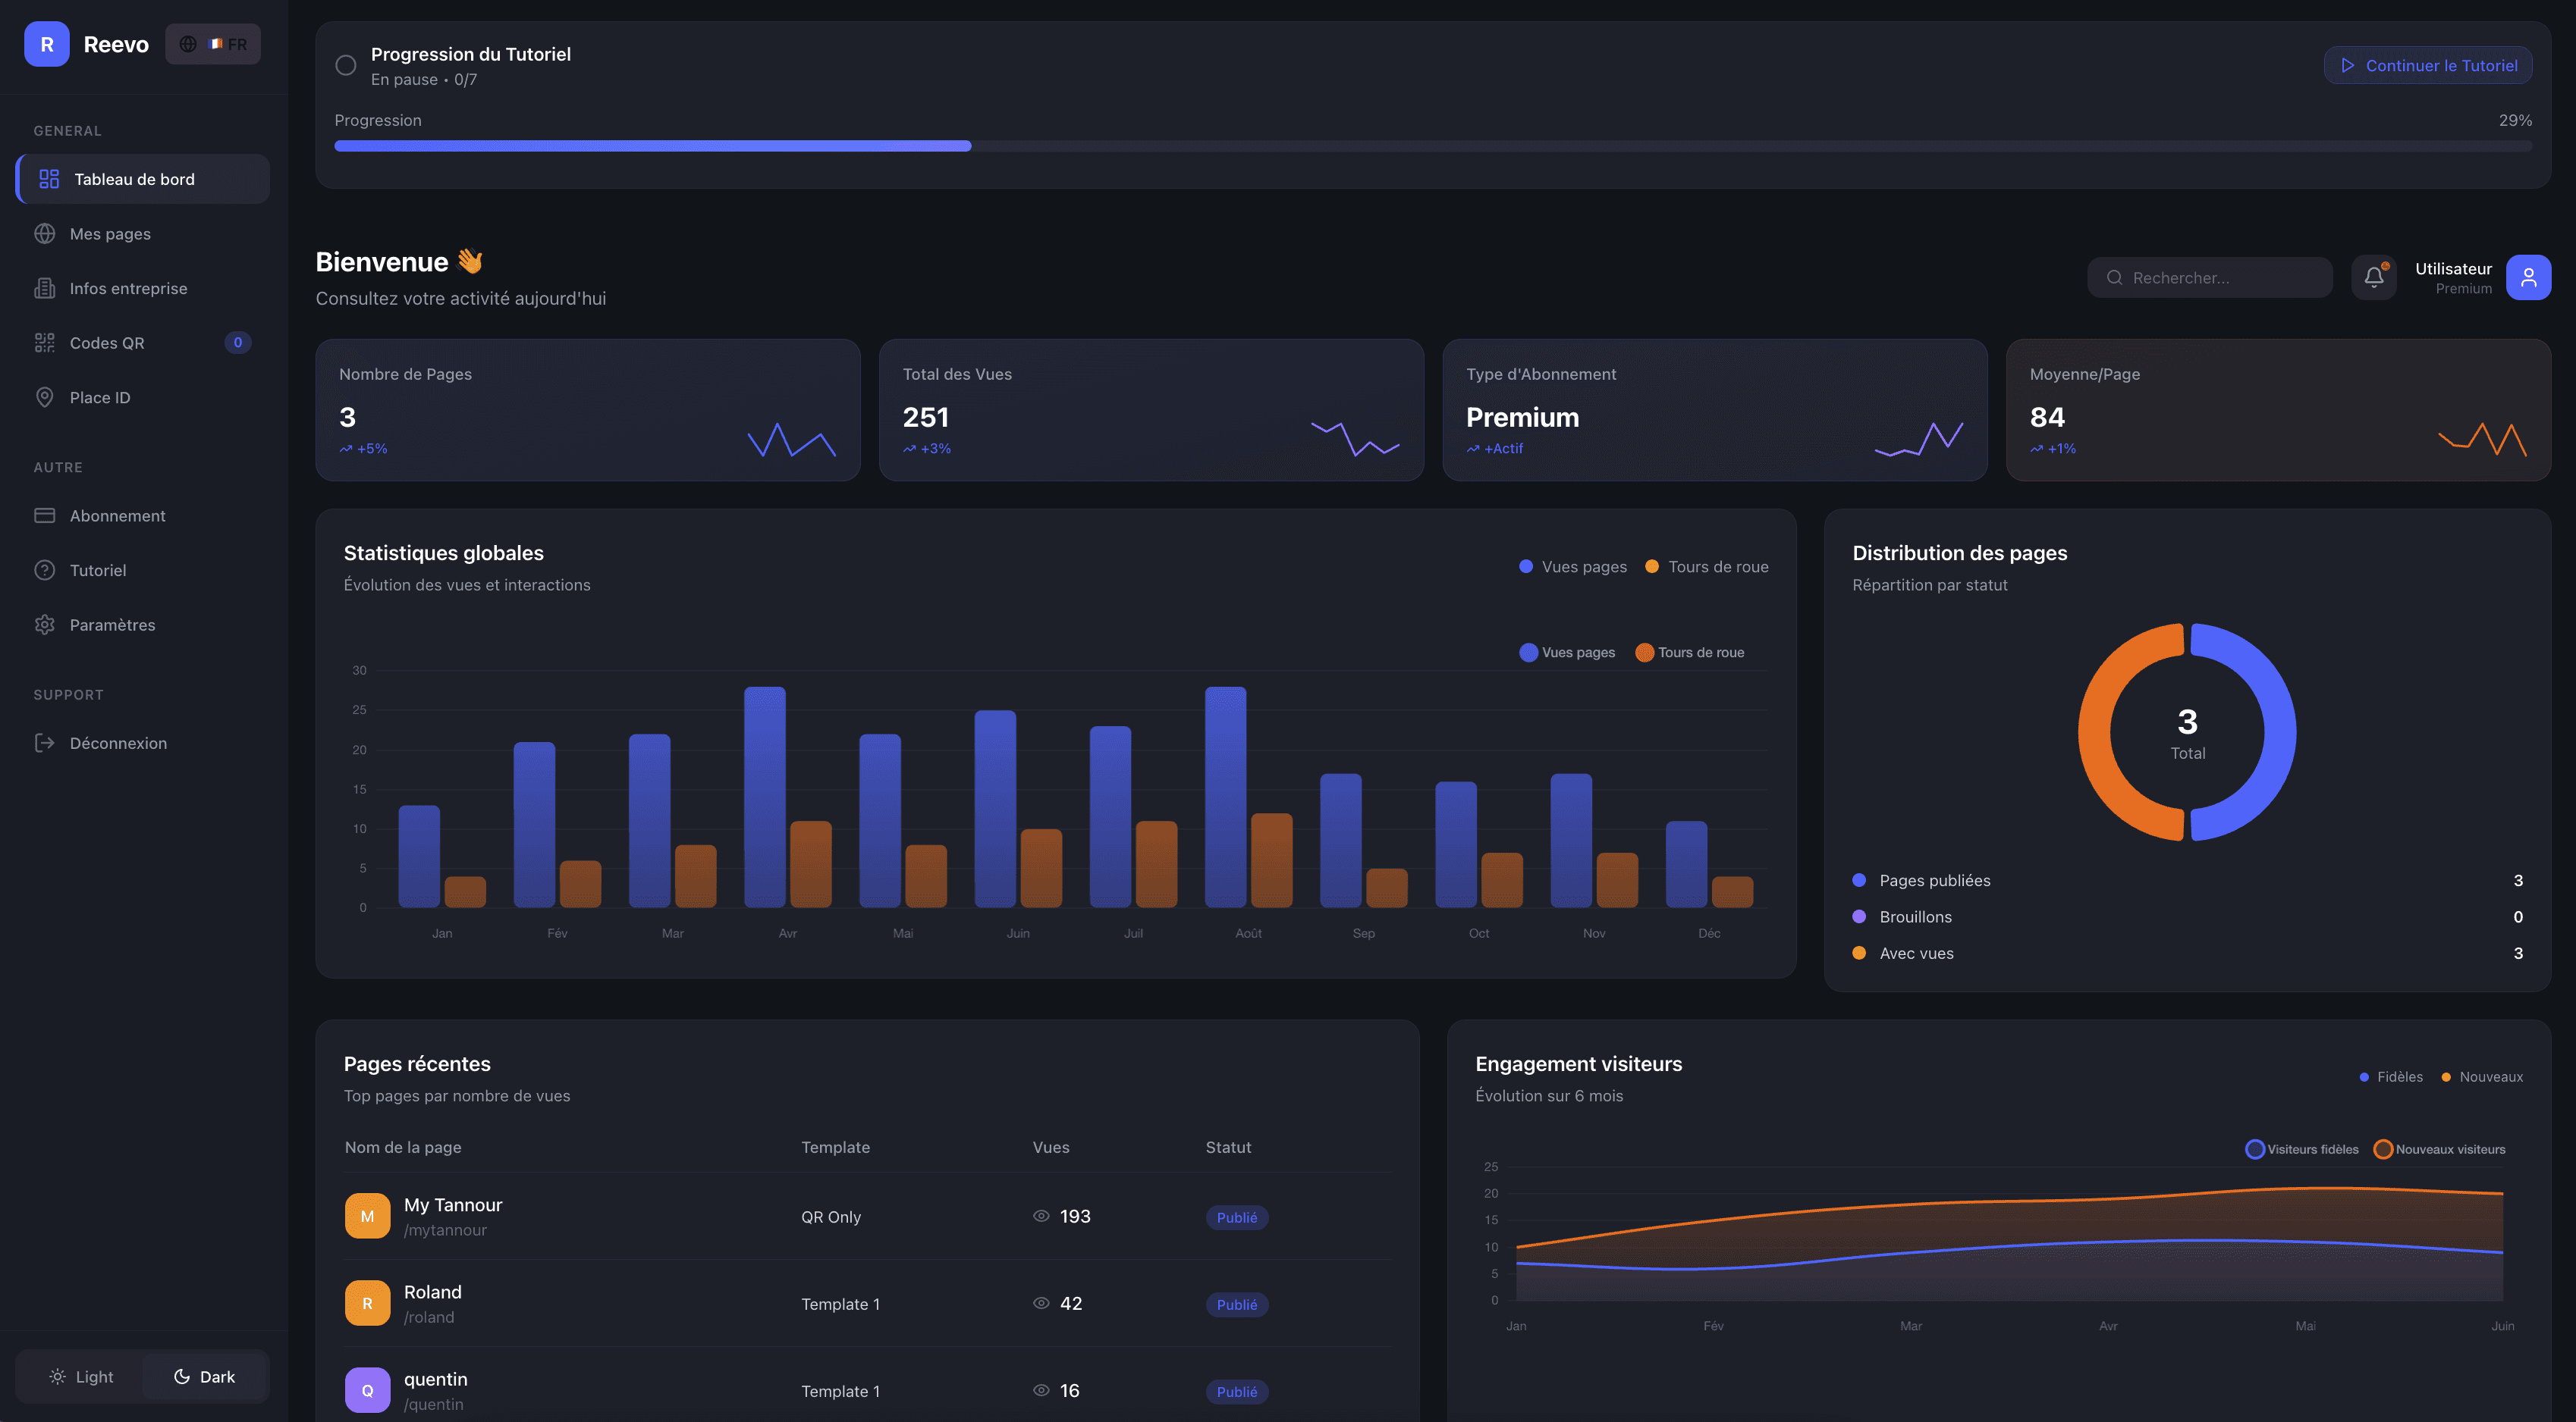
Task: Click the tutorial progression circle indicator
Action: 346,66
